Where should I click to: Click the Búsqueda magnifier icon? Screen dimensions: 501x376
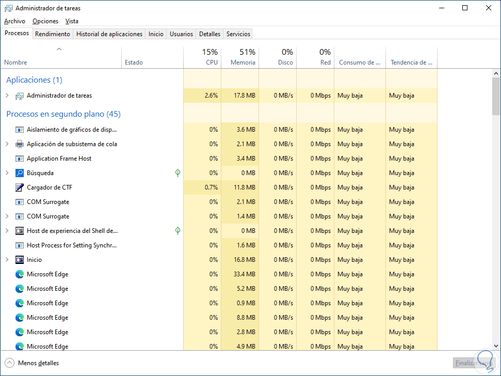[x=20, y=173]
